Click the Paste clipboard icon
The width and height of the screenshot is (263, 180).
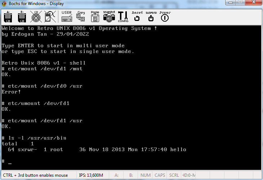[95, 16]
